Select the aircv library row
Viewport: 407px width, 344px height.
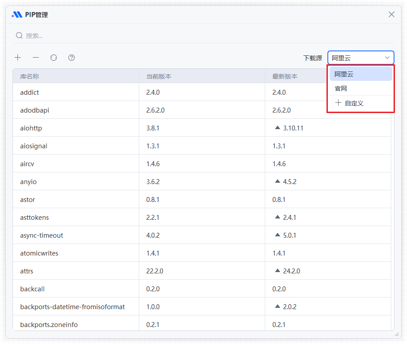click(202, 164)
